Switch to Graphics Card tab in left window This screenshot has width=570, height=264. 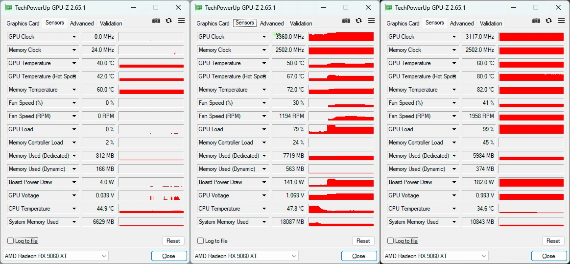pos(23,24)
